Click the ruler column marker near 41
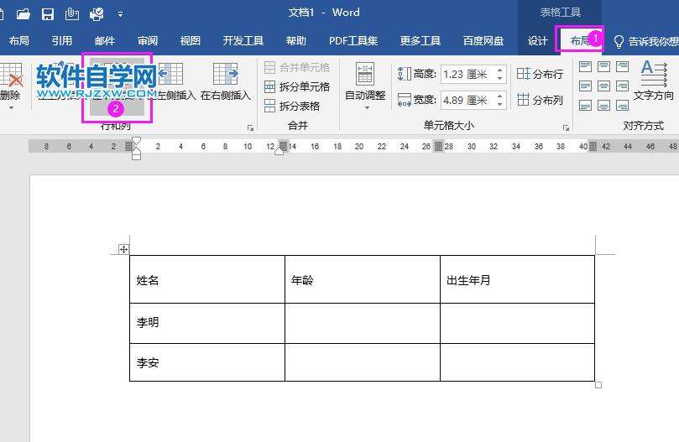This screenshot has width=679, height=442. (593, 146)
